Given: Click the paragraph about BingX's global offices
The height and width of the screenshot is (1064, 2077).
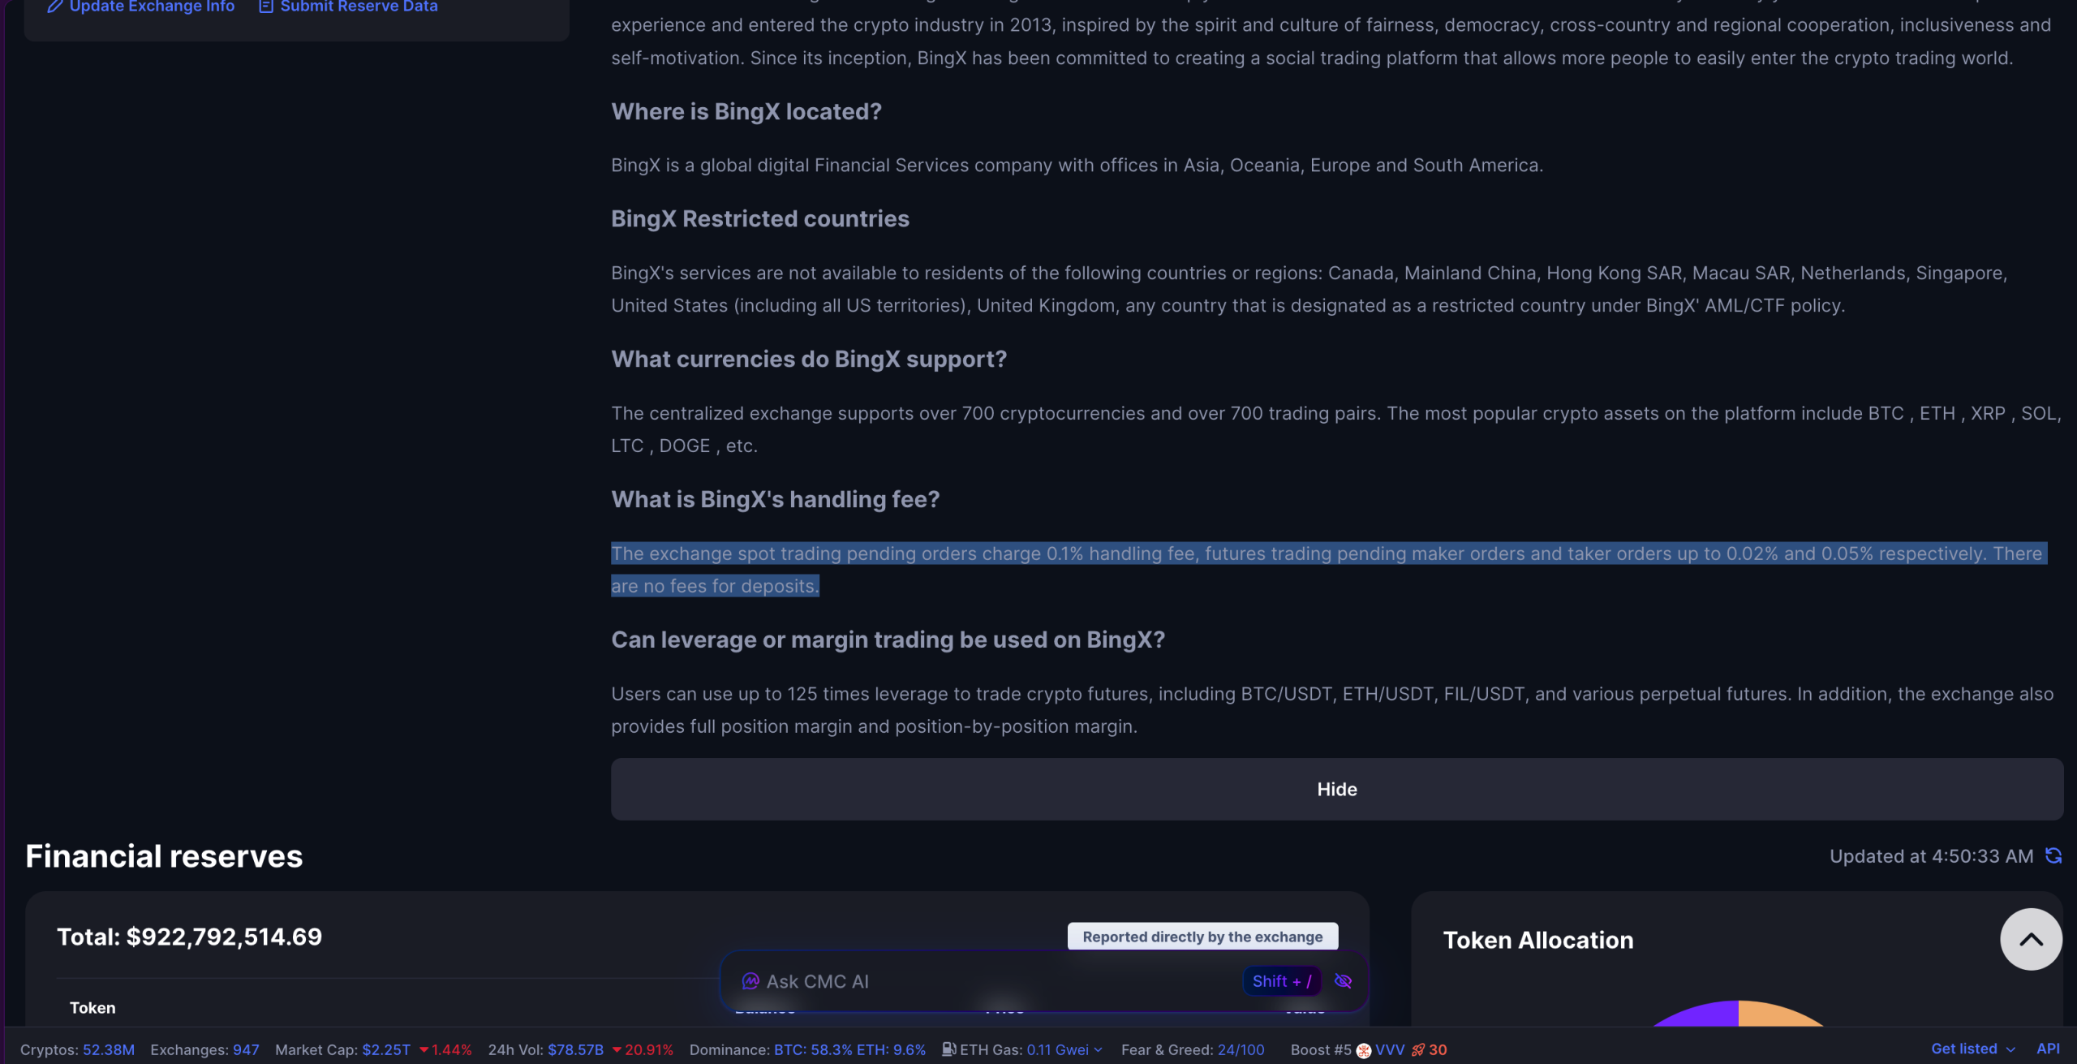Looking at the screenshot, I should point(1077,166).
